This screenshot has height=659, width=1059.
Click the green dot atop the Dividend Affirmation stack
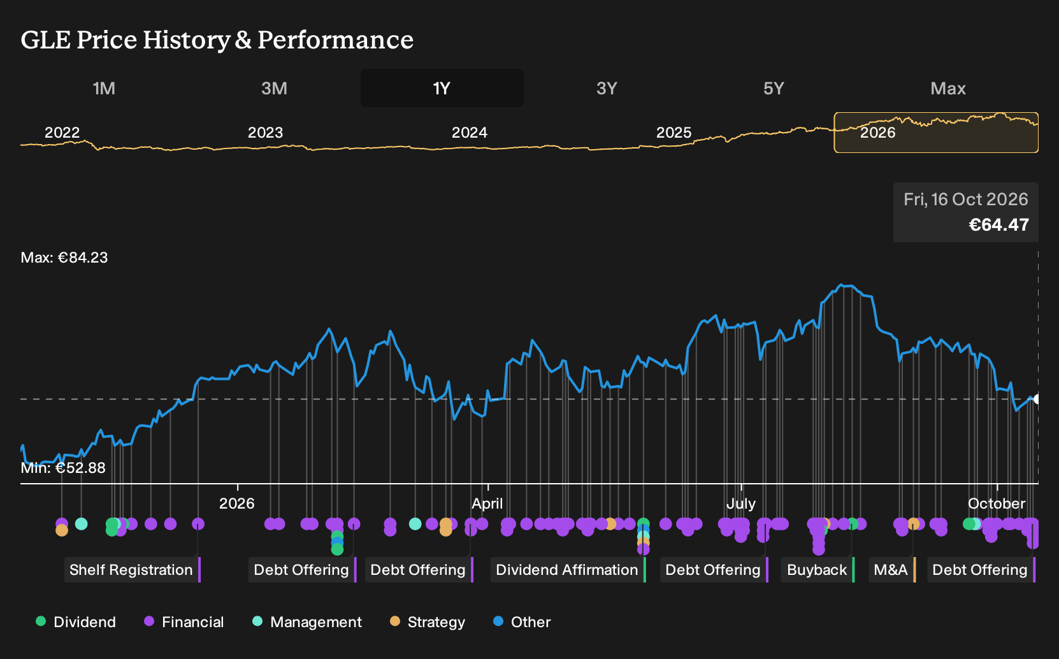[x=644, y=524]
